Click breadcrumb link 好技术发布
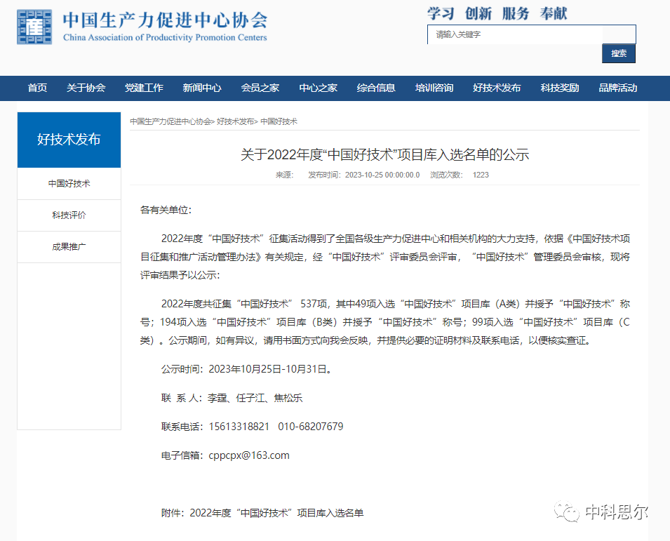This screenshot has width=670, height=541. 236,122
